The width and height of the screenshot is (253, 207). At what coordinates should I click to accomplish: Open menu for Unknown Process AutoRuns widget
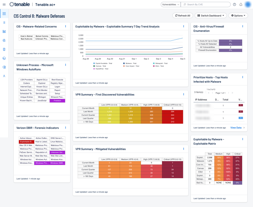coord(65,65)
